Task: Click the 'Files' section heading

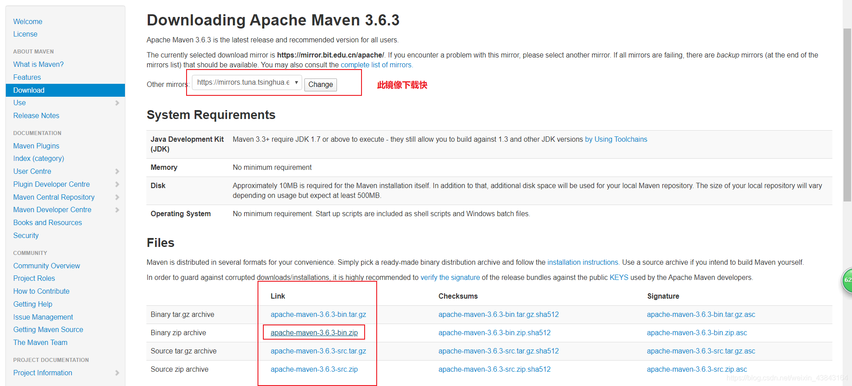Action: [x=161, y=242]
